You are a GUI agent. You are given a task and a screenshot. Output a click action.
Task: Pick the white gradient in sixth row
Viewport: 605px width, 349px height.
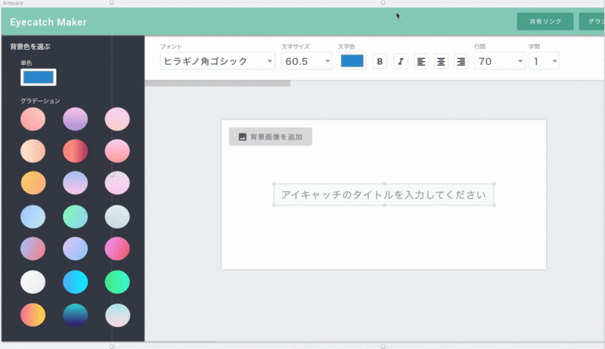(x=33, y=282)
